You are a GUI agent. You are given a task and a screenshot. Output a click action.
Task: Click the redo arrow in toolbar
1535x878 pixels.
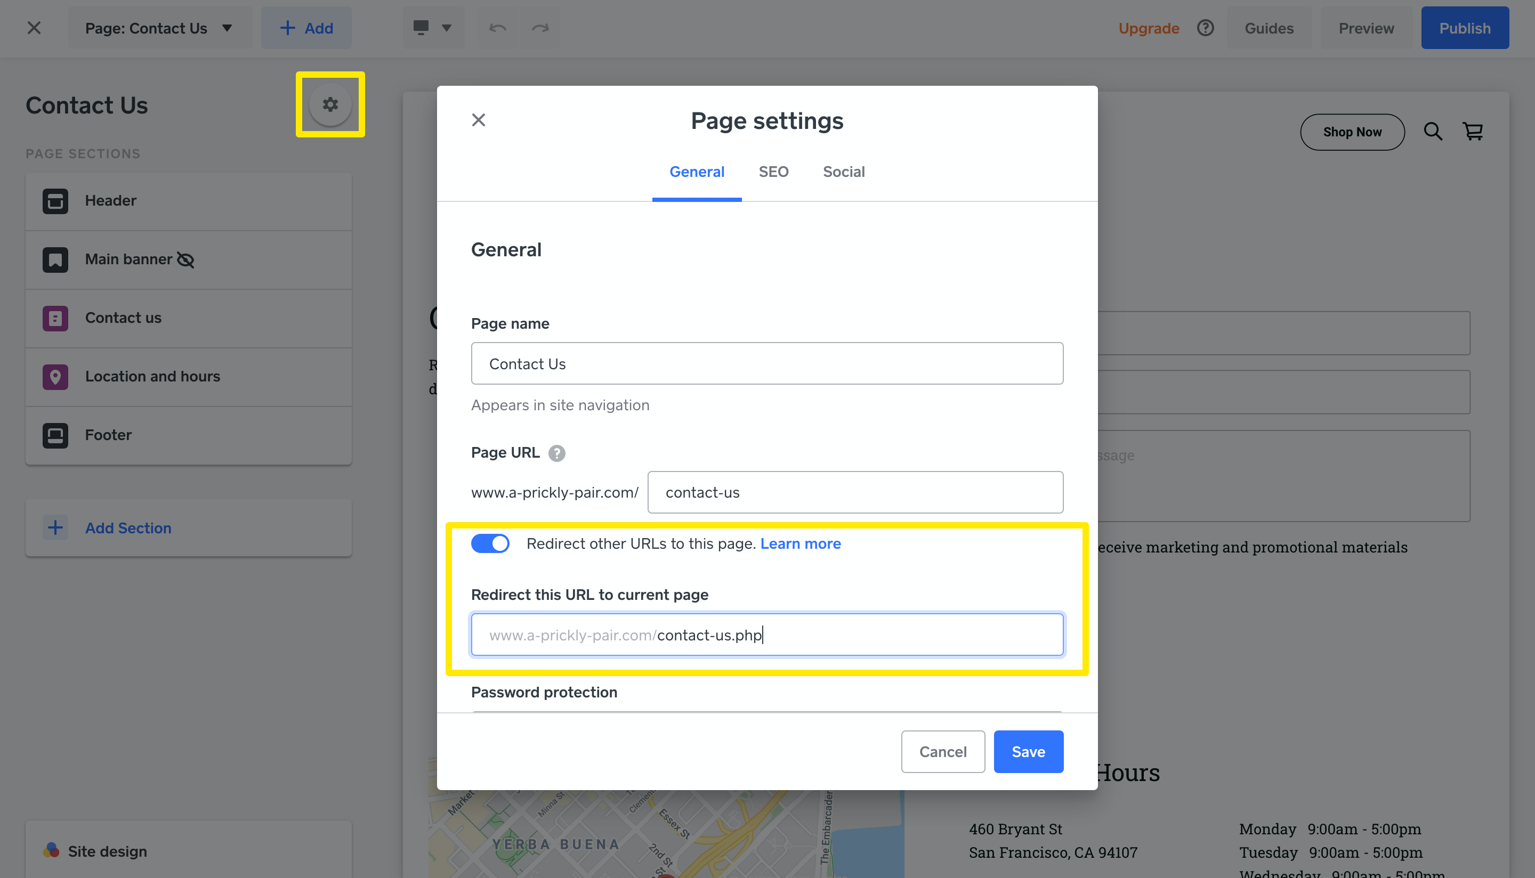pos(540,28)
